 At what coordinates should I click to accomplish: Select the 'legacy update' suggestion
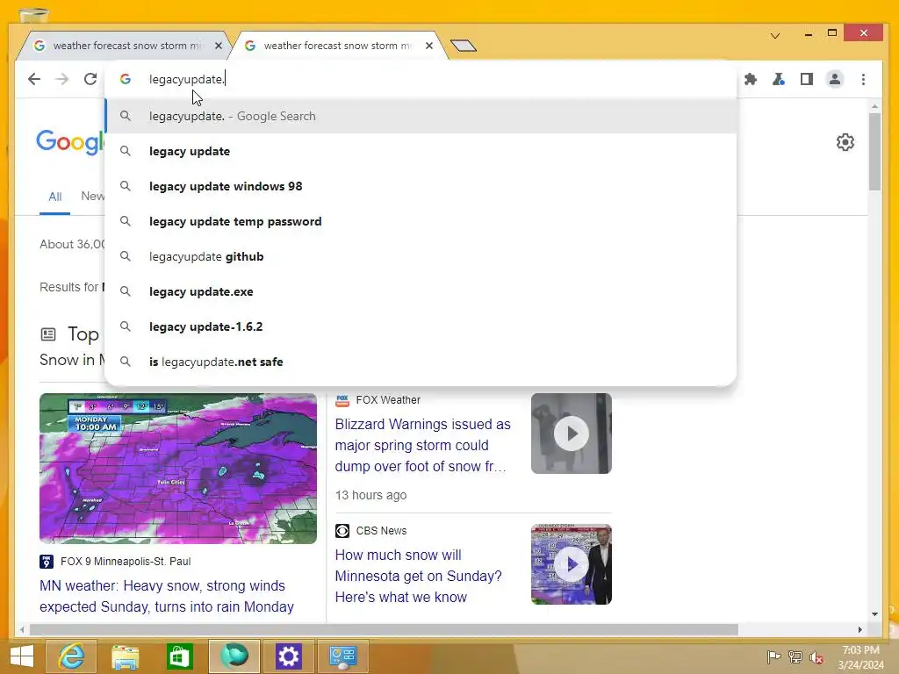pos(421,151)
